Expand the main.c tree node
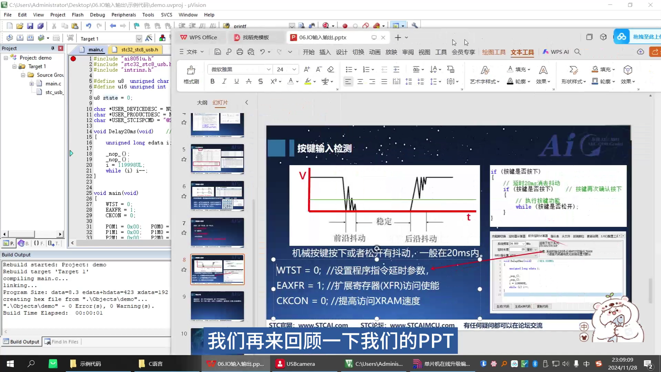661x372 pixels. click(32, 84)
